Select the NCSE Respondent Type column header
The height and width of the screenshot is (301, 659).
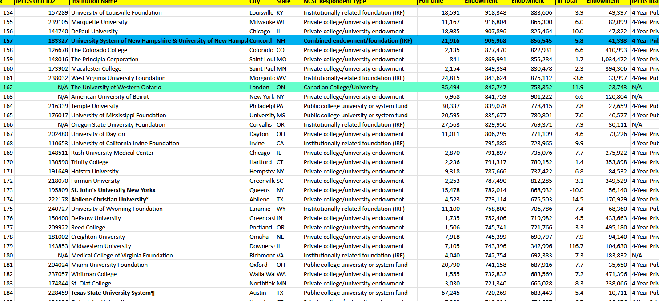pos(360,2)
